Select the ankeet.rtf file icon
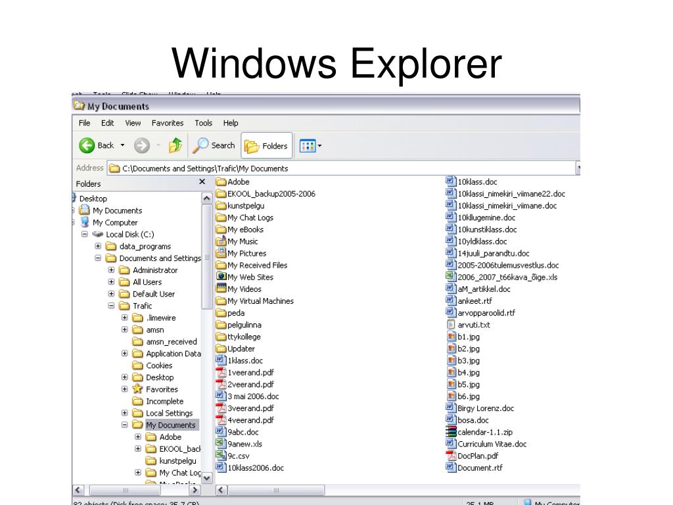The height and width of the screenshot is (505, 673). 451,301
